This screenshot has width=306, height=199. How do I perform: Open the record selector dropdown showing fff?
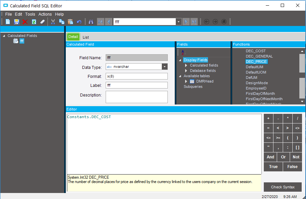178,22
